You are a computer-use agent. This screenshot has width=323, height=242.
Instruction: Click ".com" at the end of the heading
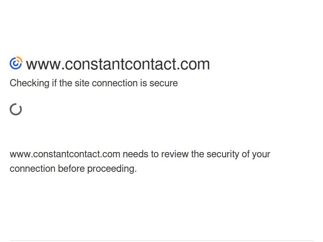tap(193, 64)
